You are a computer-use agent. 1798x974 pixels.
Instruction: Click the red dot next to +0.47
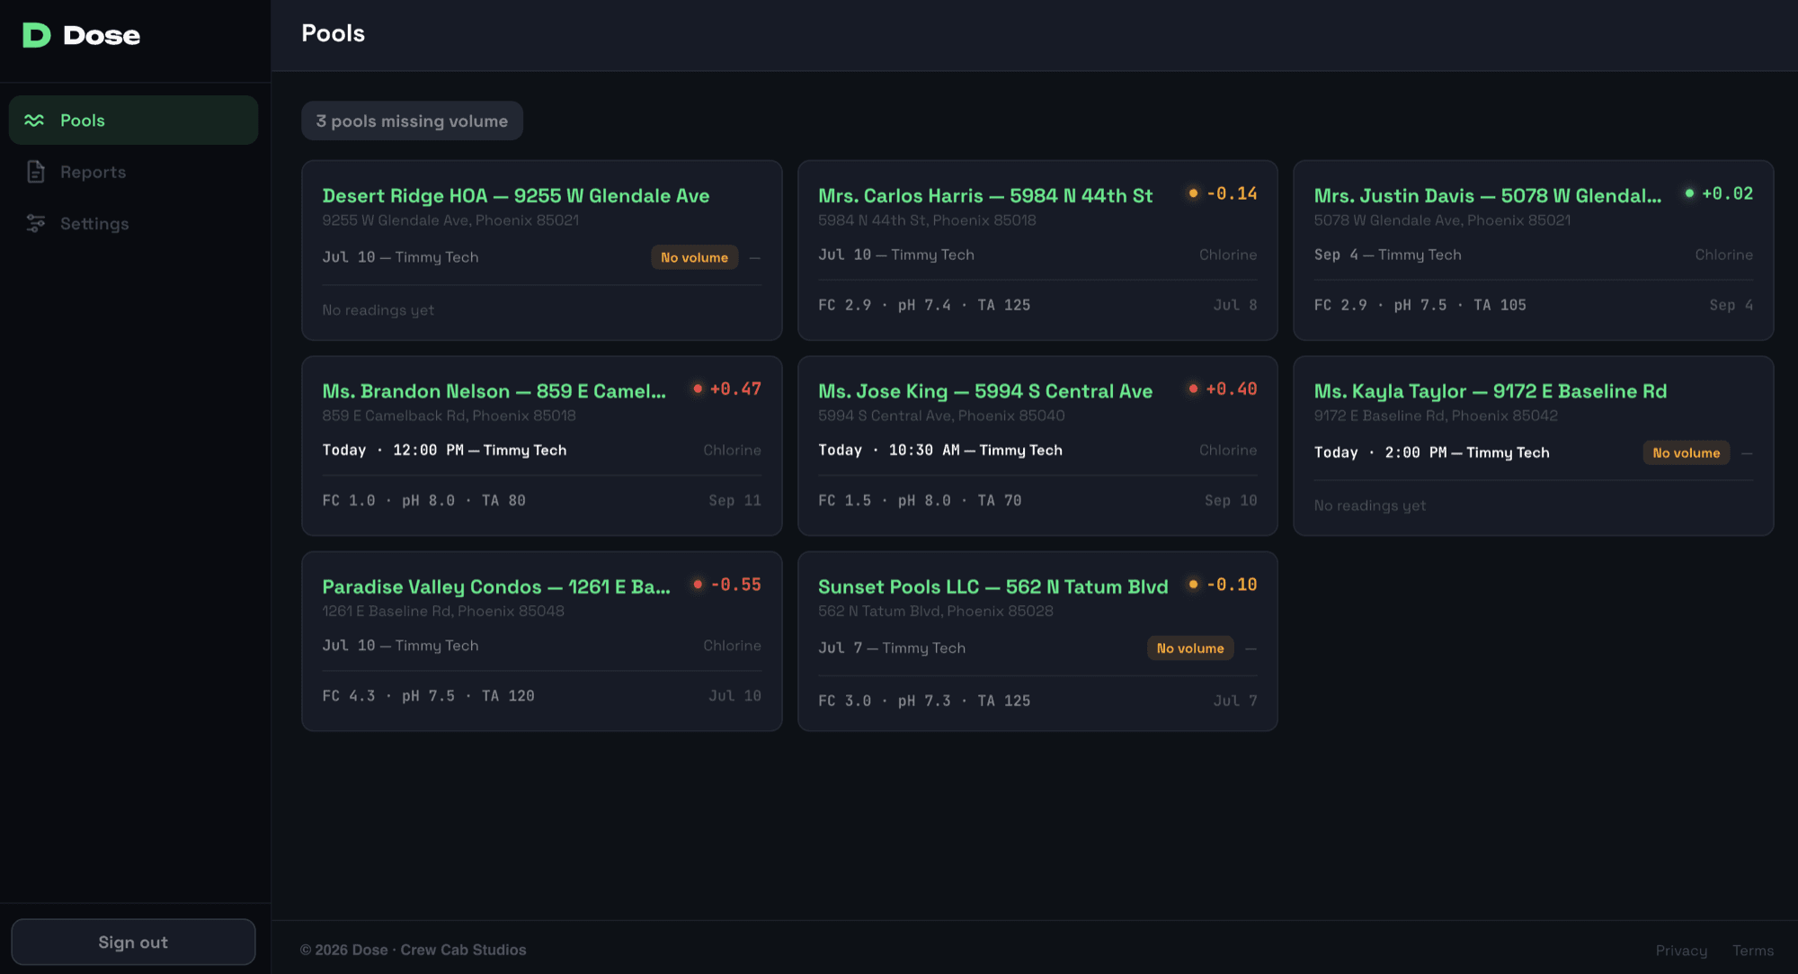pos(698,389)
